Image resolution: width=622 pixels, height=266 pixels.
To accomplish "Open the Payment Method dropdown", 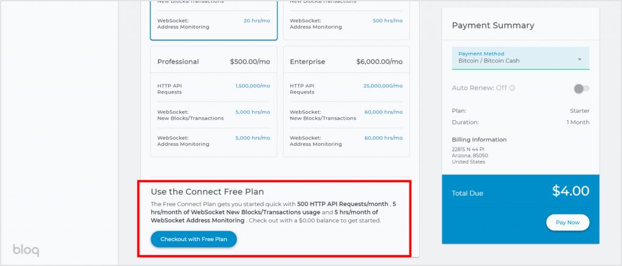I will click(x=521, y=58).
